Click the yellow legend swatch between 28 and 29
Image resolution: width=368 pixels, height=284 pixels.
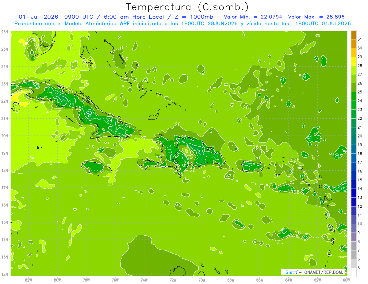(x=354, y=61)
